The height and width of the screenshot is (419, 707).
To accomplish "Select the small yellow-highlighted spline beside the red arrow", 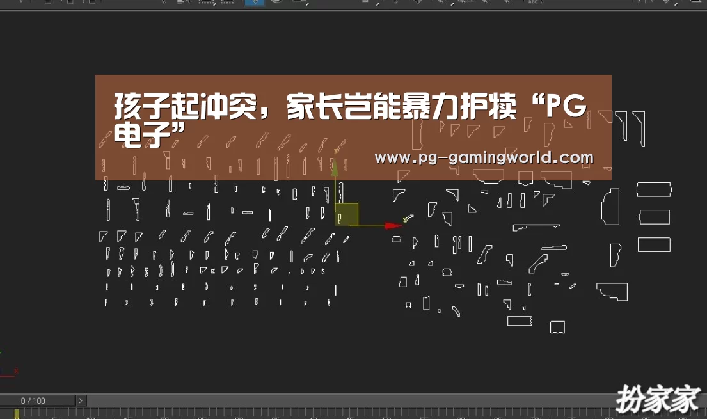I will (x=408, y=218).
